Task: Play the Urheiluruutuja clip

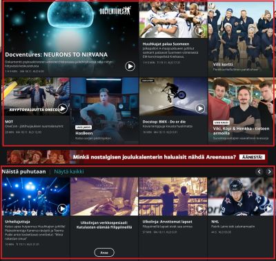Action: tap(62, 209)
